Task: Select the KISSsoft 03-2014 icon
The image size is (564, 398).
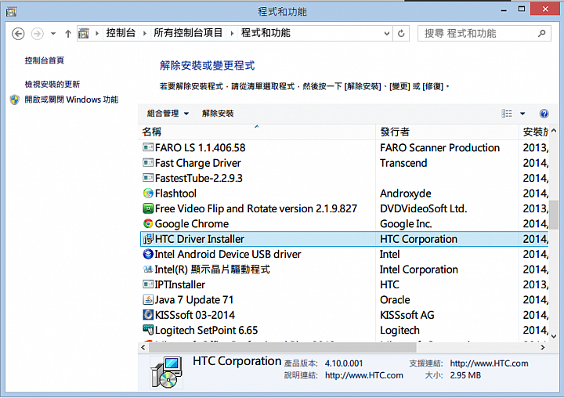Action: [148, 315]
